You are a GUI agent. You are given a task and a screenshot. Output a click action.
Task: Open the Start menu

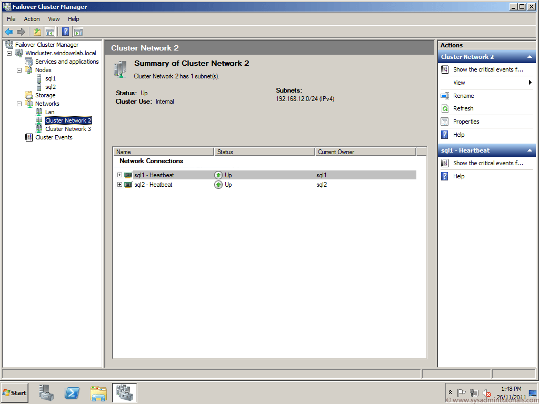[x=14, y=392]
